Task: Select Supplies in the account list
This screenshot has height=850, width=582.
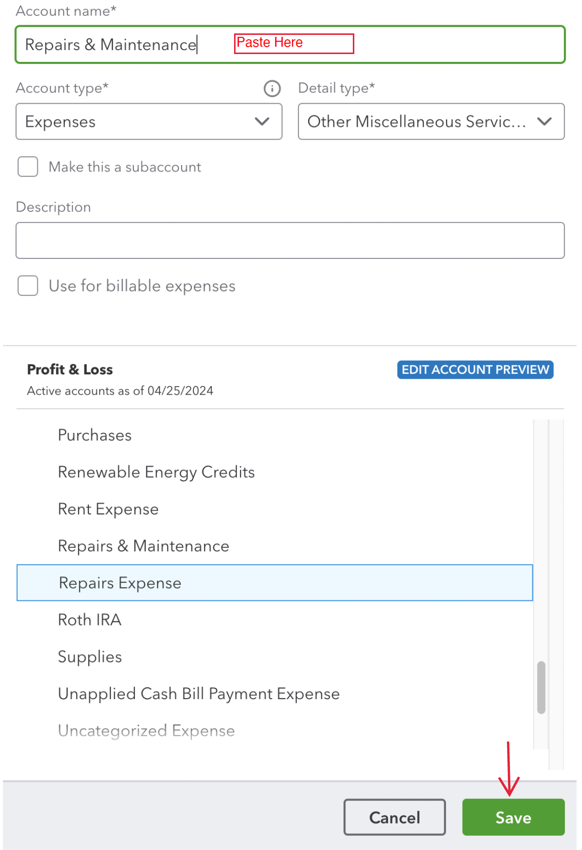Action: pyautogui.click(x=90, y=656)
